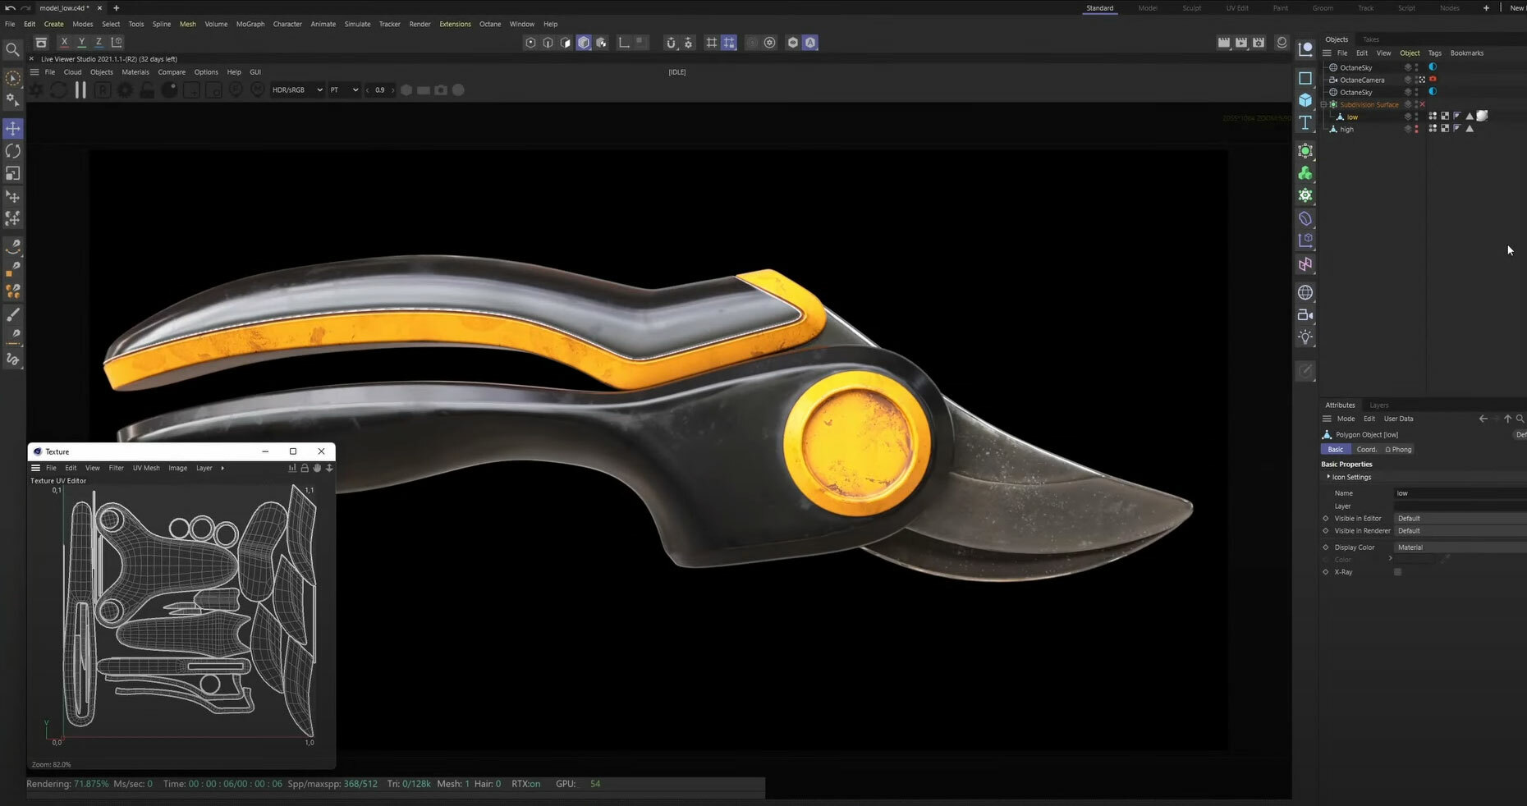This screenshot has width=1527, height=806.
Task: Open the Octane menu in main menu bar
Action: click(x=490, y=24)
